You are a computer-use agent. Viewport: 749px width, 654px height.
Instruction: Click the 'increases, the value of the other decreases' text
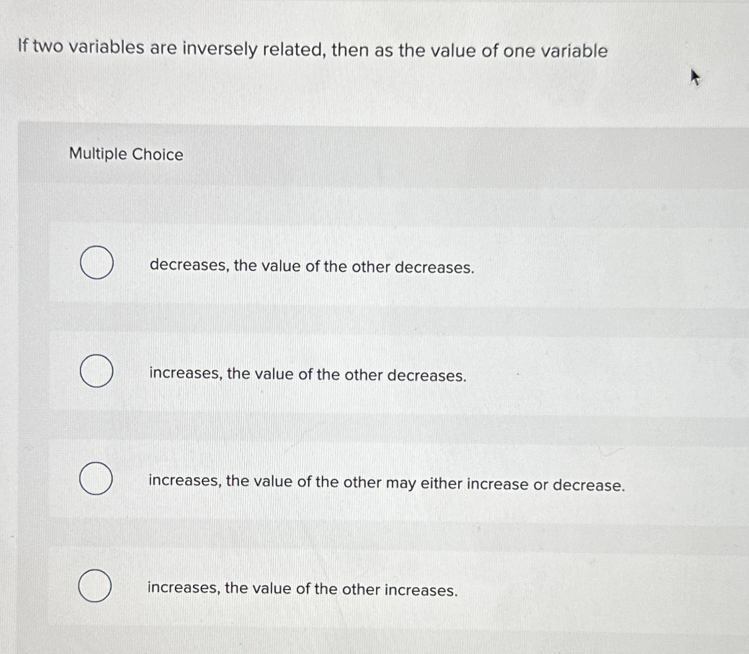[x=307, y=374]
